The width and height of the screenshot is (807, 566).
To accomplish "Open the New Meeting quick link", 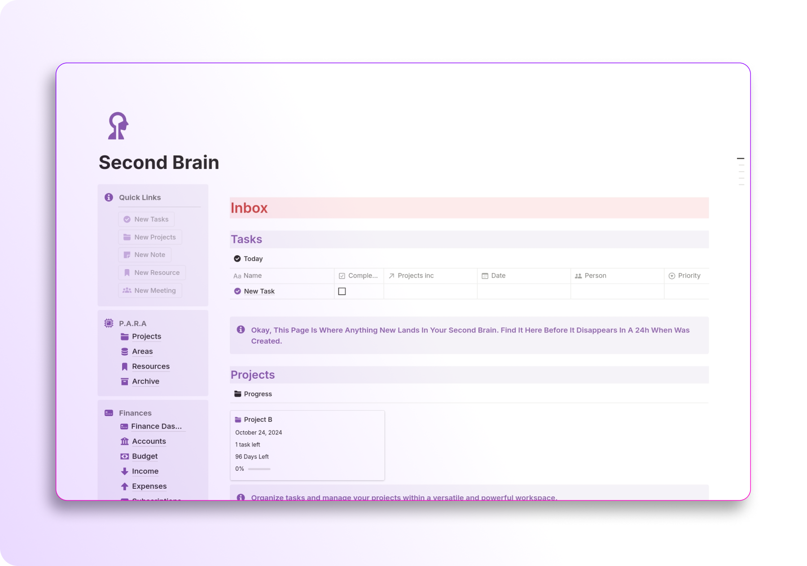I will pos(149,290).
